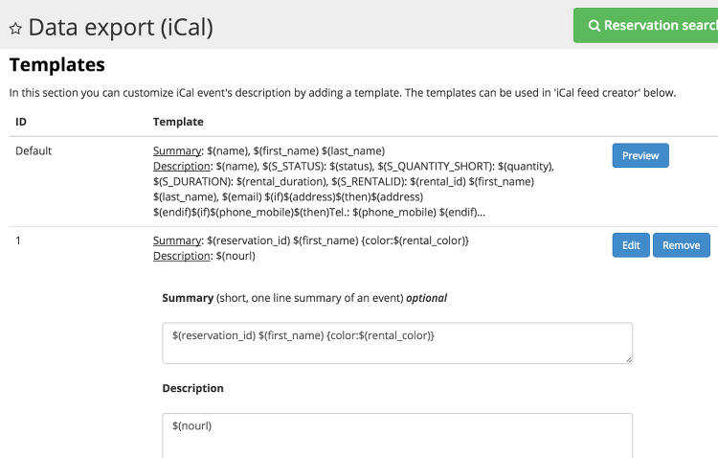Click the favorite star beside Data export title
This screenshot has width=718, height=458.
pyautogui.click(x=15, y=28)
